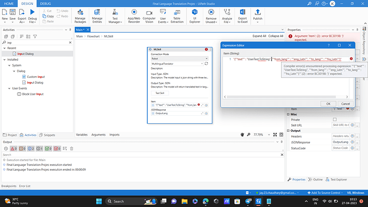The height and width of the screenshot is (207, 368).
Task: Open Manage Packages
Action: pyautogui.click(x=80, y=16)
